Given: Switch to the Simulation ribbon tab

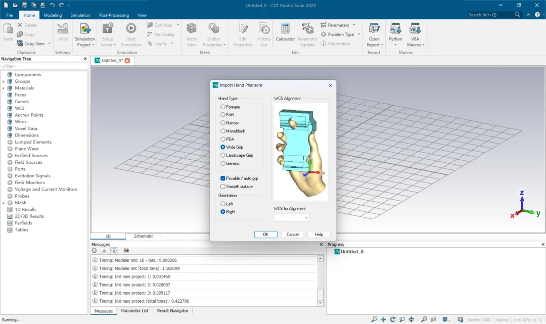Looking at the screenshot, I should [80, 15].
